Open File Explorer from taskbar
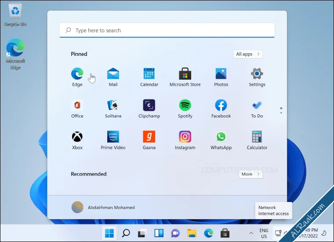Screen dimensions: 334x242 coord(192,233)
